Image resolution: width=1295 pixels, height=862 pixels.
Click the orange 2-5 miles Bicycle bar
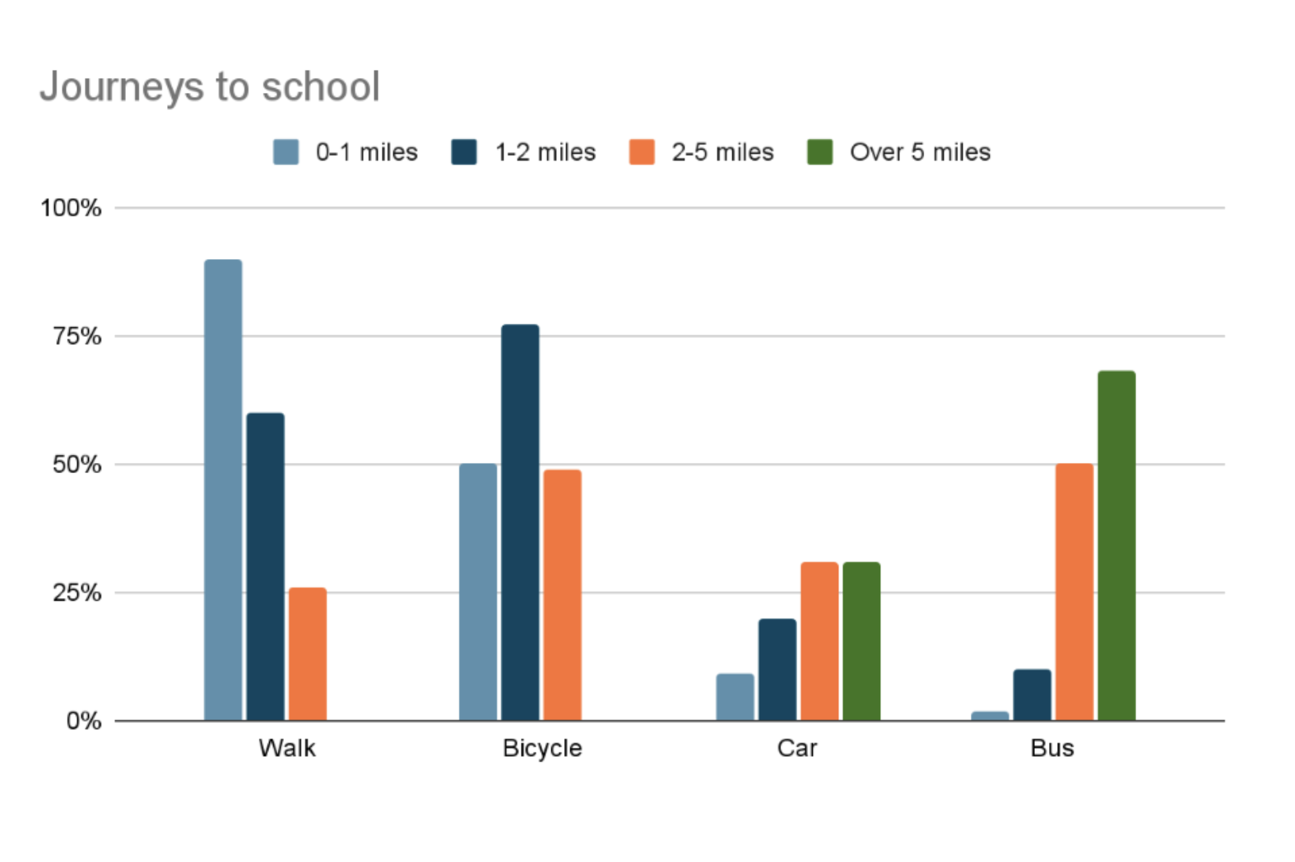click(562, 595)
